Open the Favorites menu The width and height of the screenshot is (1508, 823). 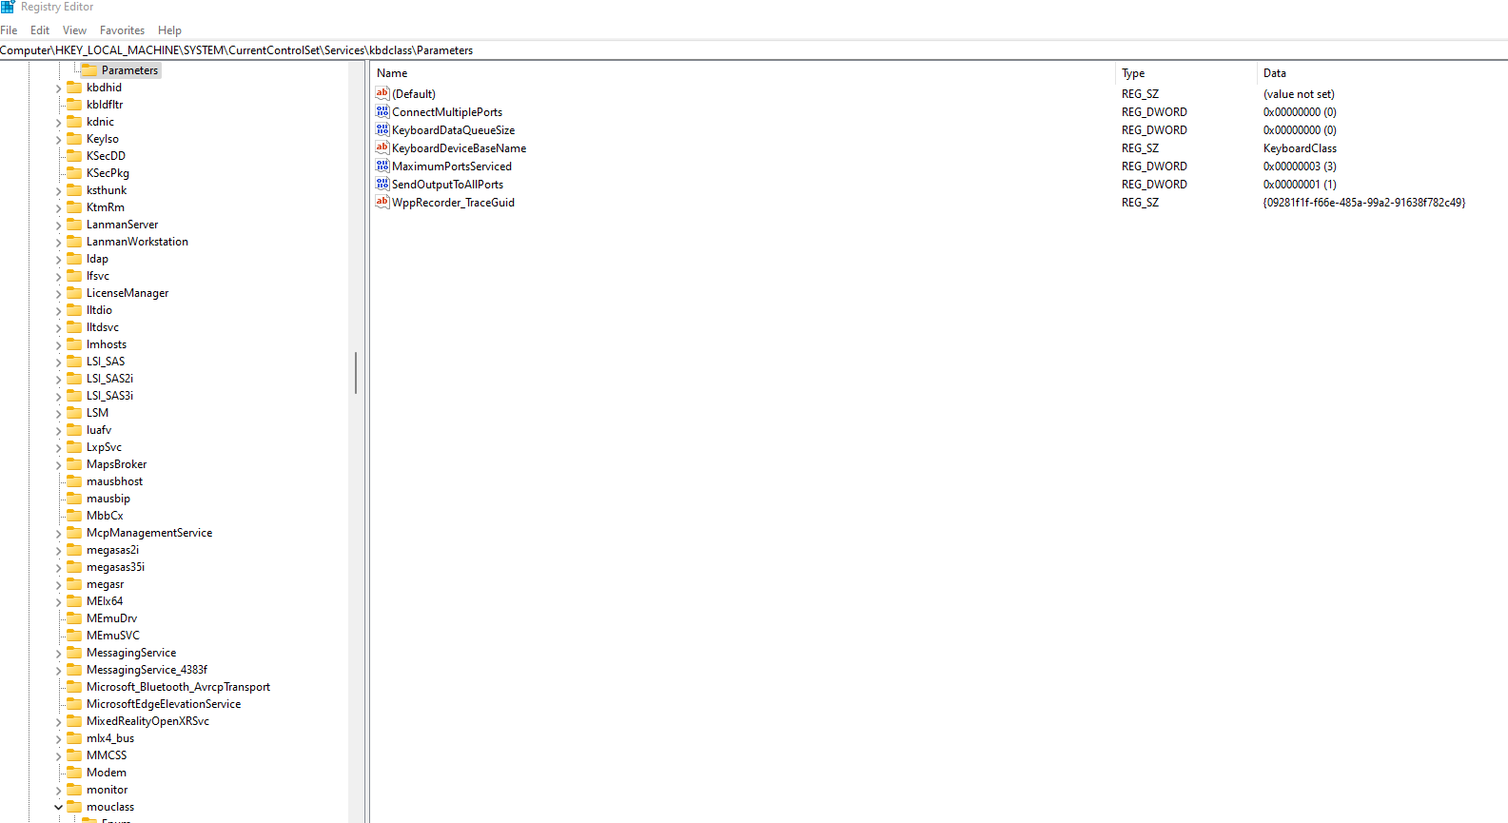point(122,30)
